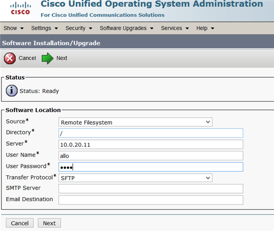The height and width of the screenshot is (231, 274).
Task: Click the empty Email Destination field
Action: pos(151,200)
